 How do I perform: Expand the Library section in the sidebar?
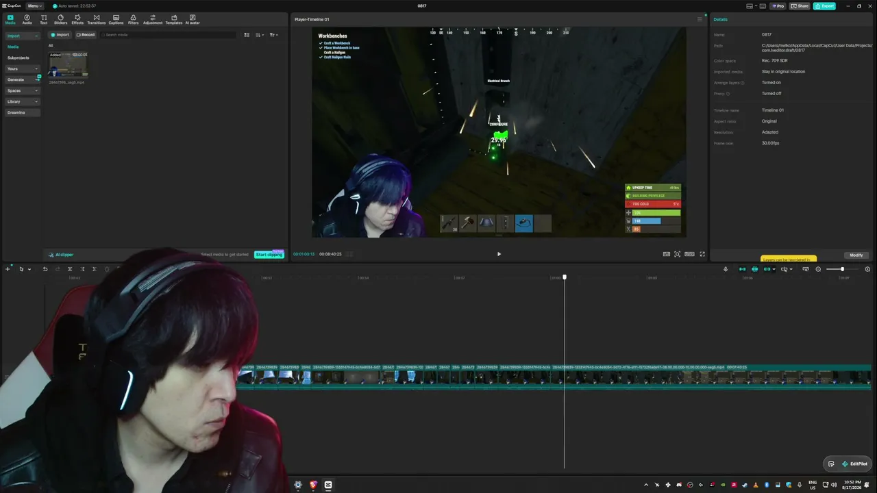[x=23, y=101]
